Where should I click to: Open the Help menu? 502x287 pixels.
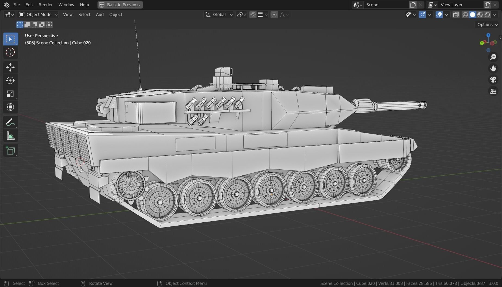[84, 5]
